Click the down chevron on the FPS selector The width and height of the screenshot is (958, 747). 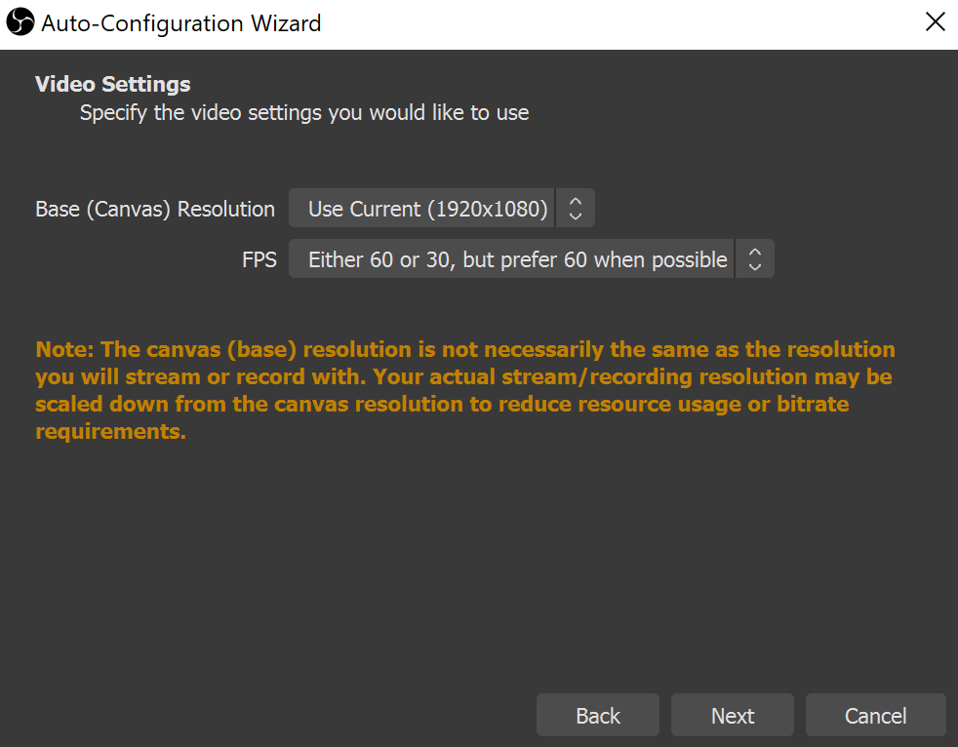click(x=755, y=266)
